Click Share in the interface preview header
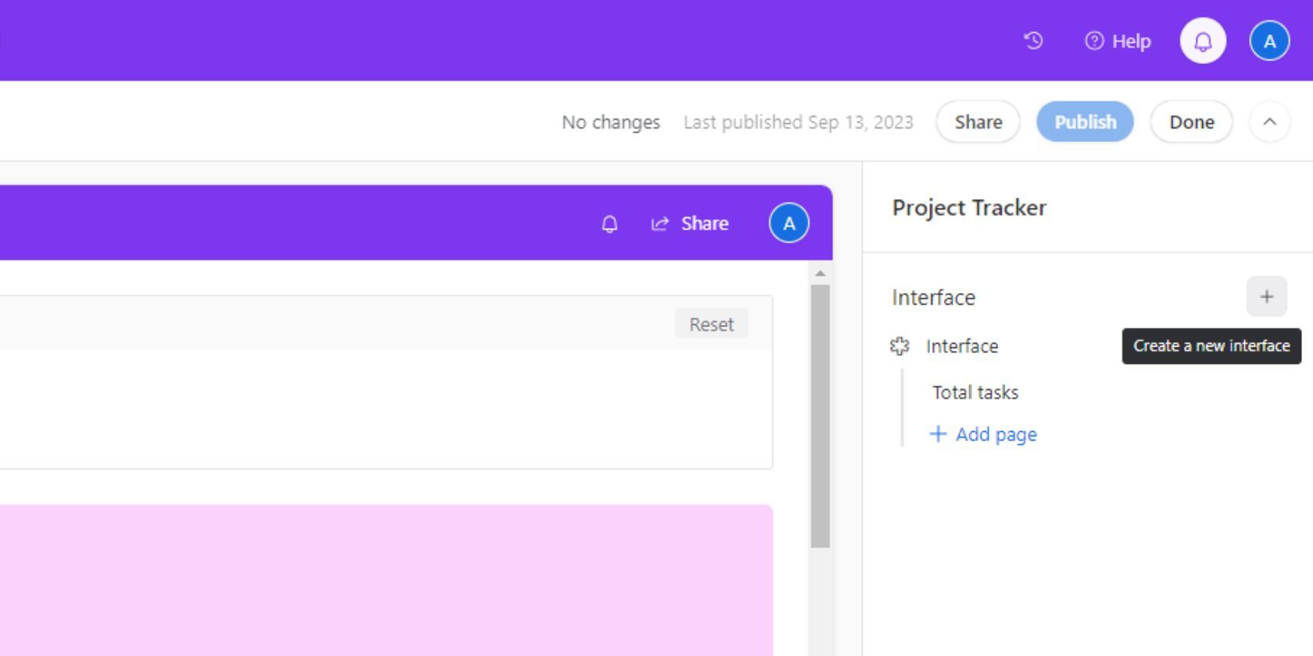 point(690,224)
